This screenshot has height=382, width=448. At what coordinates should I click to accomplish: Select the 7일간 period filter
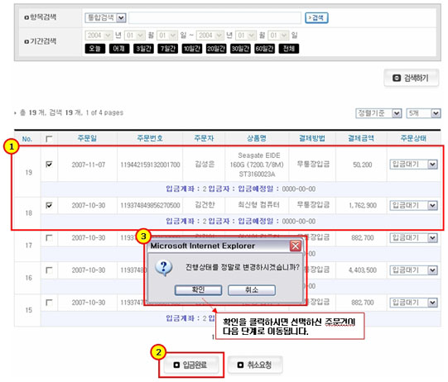tap(168, 49)
